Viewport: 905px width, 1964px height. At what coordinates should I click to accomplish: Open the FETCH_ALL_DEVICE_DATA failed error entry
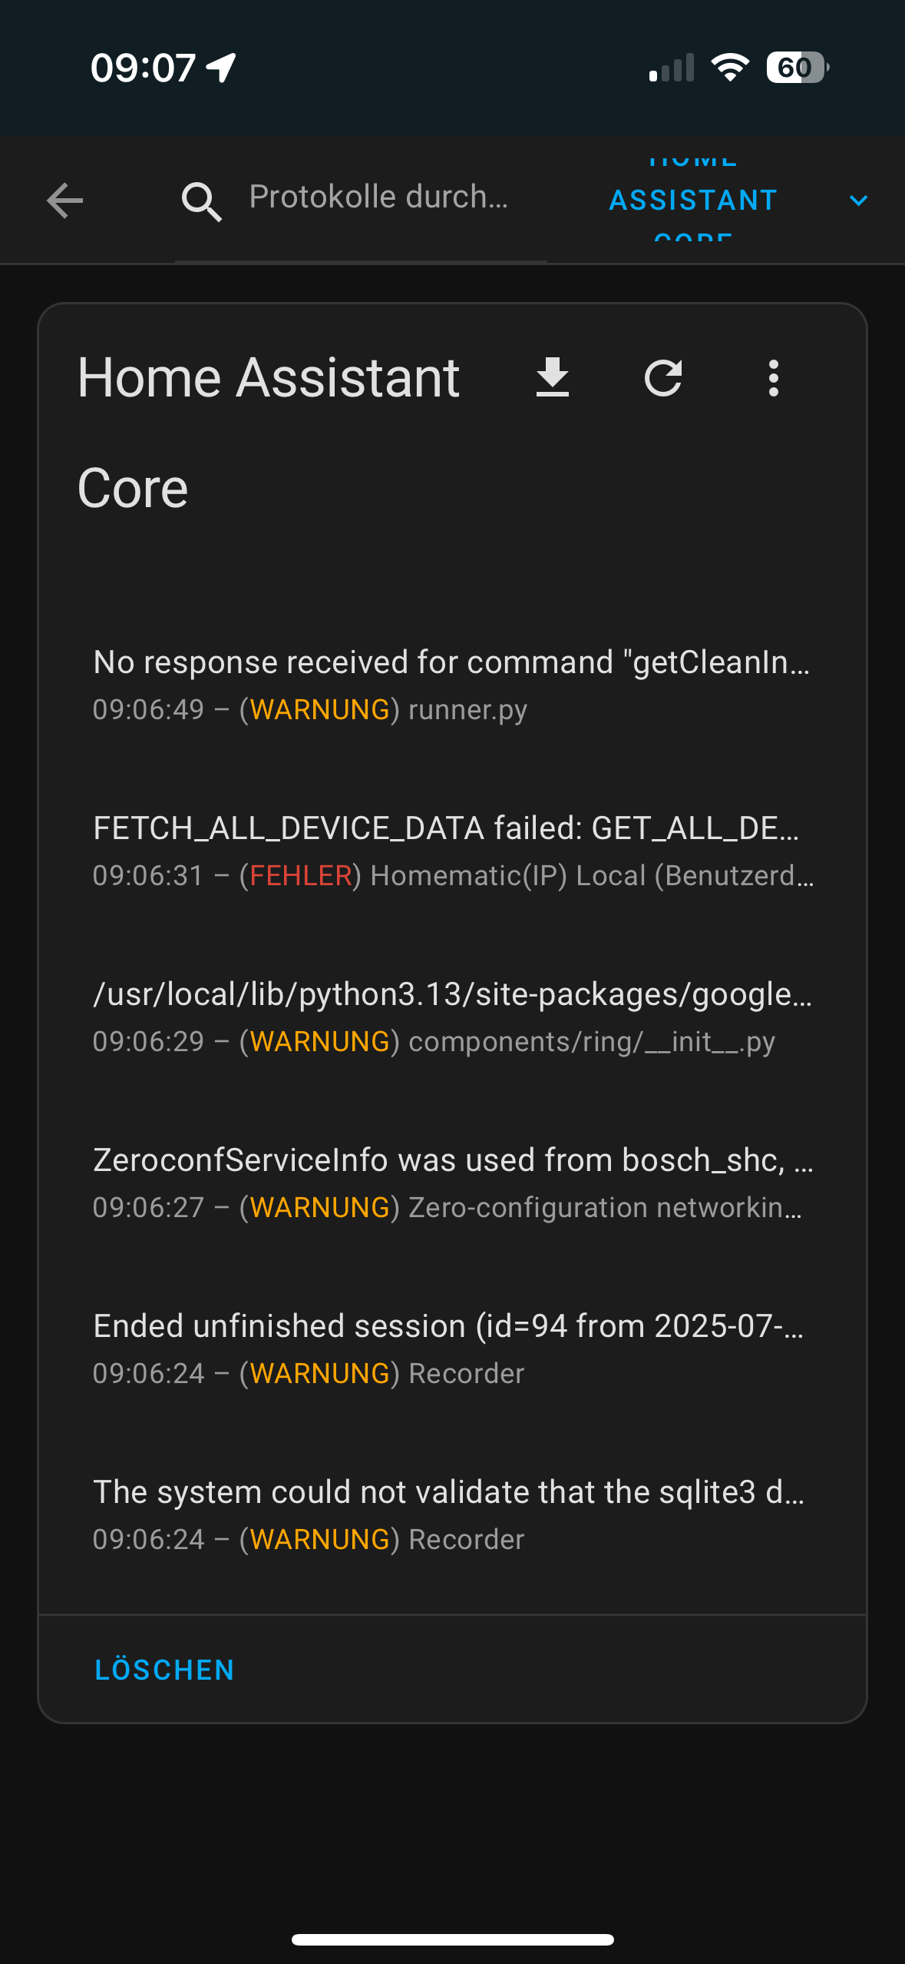(452, 851)
